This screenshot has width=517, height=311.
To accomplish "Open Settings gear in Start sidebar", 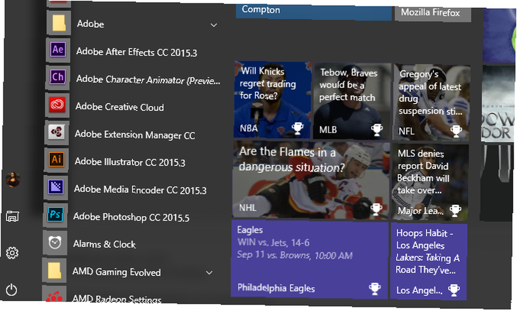I will pos(12,253).
